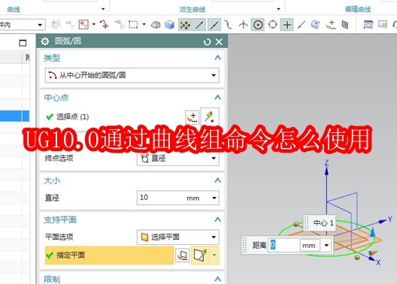Toggle the mid point snap

click(x=214, y=25)
